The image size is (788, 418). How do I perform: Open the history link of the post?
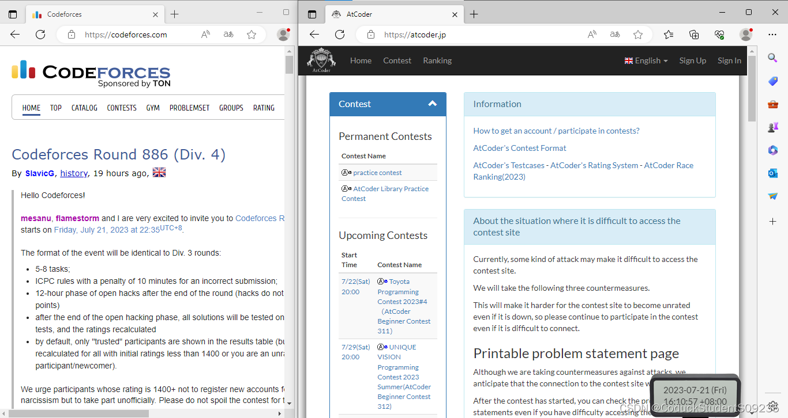click(x=74, y=173)
